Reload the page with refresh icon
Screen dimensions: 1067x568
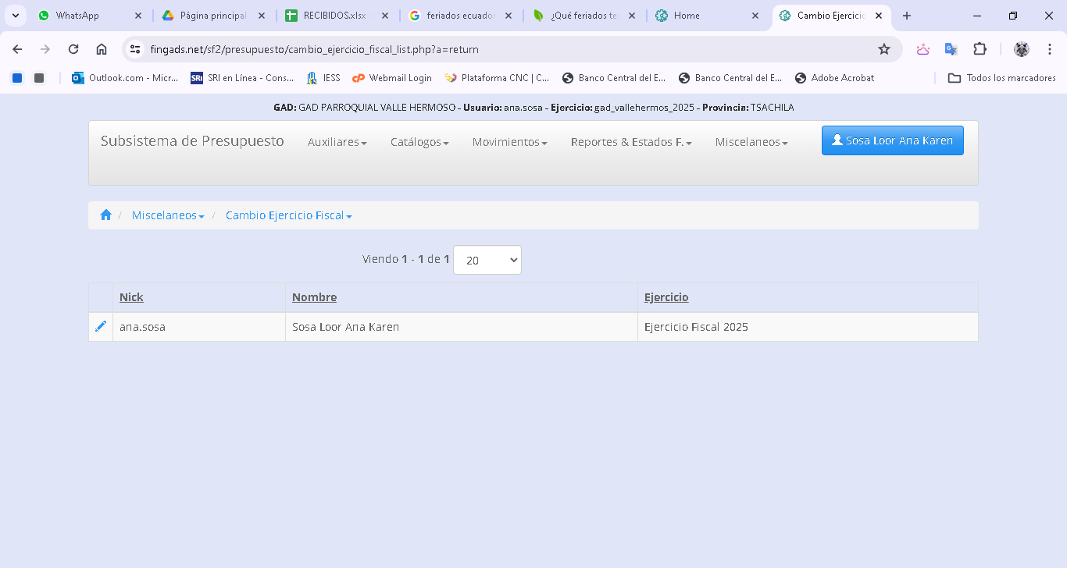coord(73,49)
